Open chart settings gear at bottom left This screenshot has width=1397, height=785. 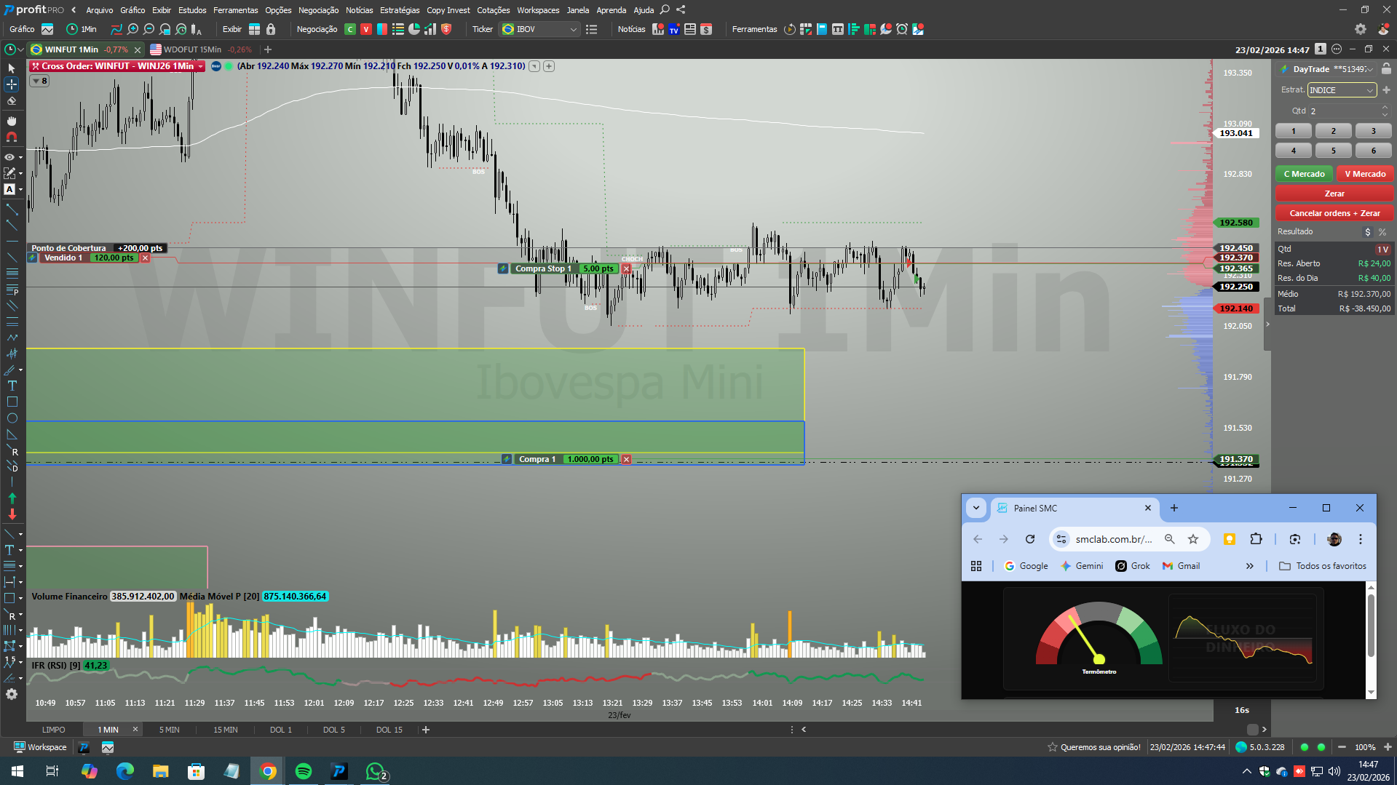(12, 694)
